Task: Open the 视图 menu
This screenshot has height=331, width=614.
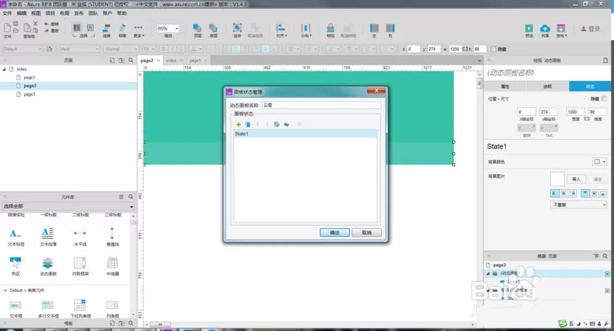Action: tap(36, 13)
